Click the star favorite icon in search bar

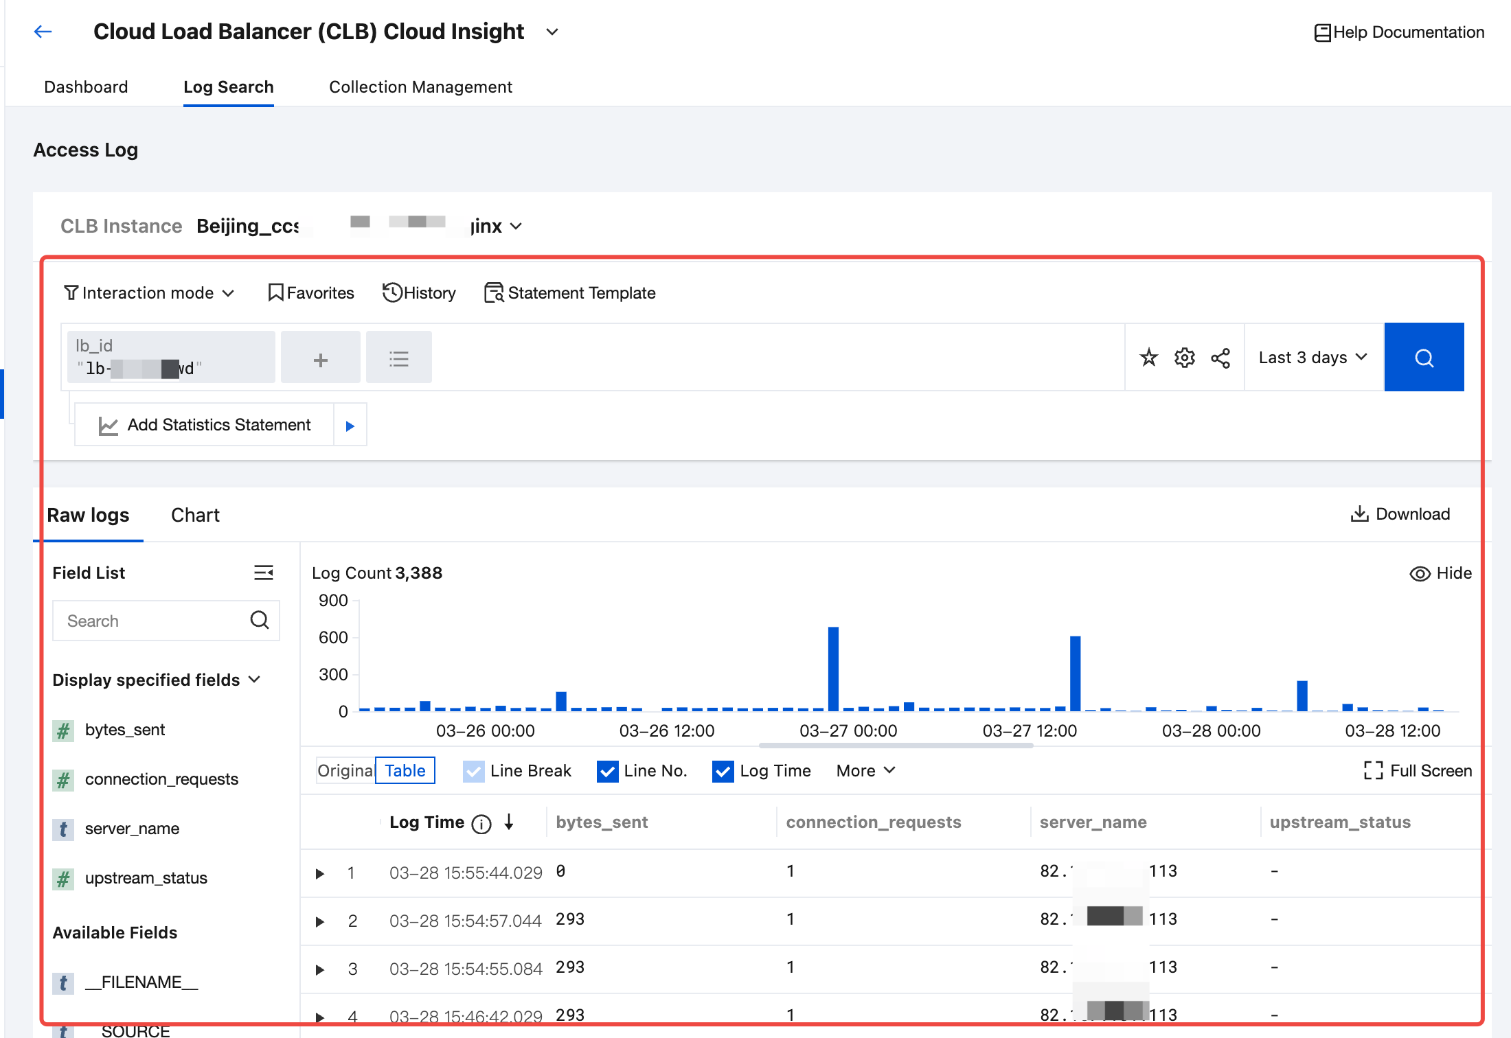pyautogui.click(x=1148, y=358)
